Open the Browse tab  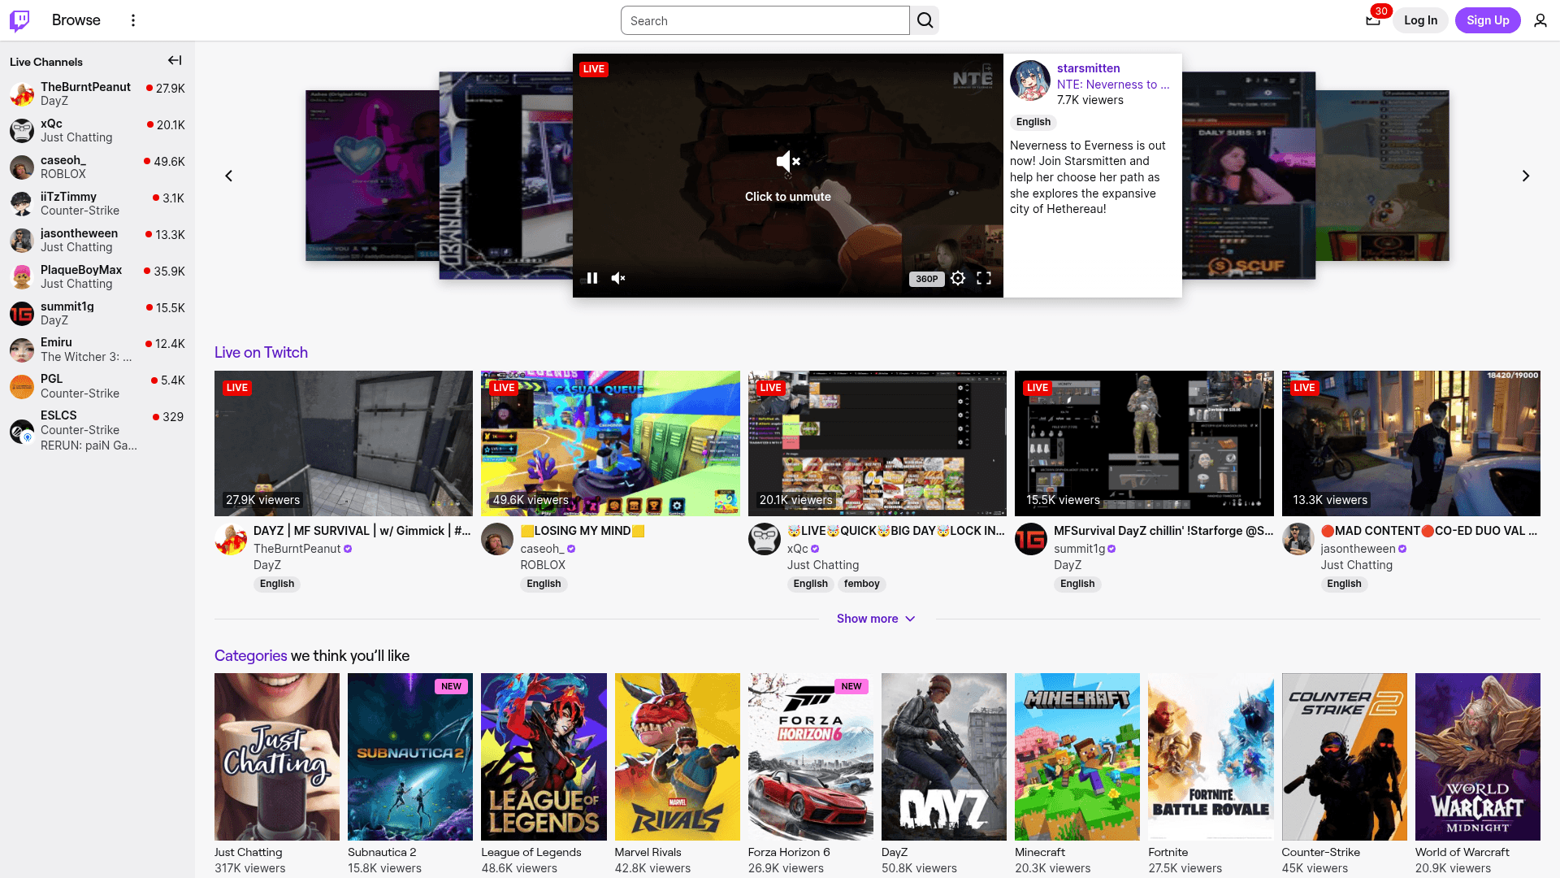(76, 20)
